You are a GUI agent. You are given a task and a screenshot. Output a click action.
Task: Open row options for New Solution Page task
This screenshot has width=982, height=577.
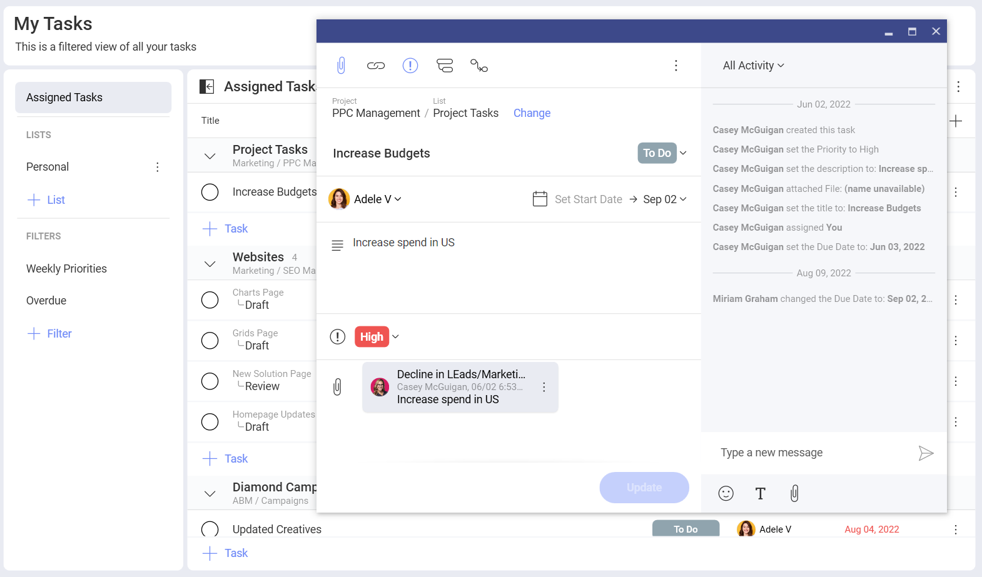pyautogui.click(x=956, y=381)
